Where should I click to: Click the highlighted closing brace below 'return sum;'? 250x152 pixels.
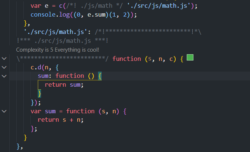coord(39,93)
